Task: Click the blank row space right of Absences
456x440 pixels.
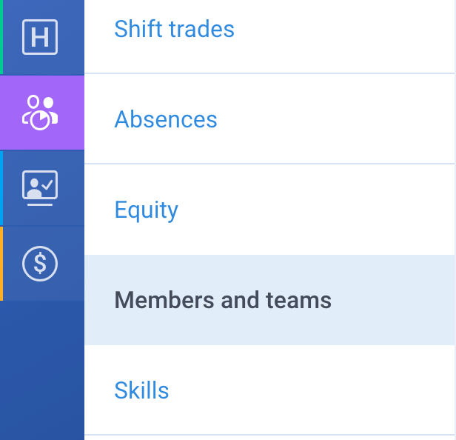Action: point(336,119)
